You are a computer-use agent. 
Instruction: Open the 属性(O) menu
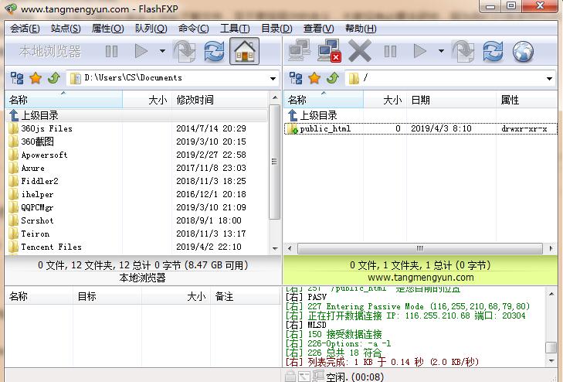[107, 29]
